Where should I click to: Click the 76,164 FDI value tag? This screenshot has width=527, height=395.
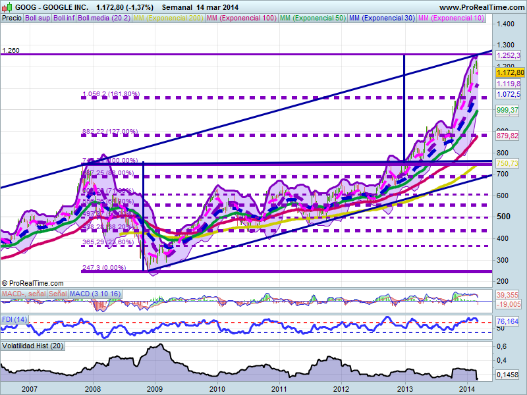coord(507,321)
